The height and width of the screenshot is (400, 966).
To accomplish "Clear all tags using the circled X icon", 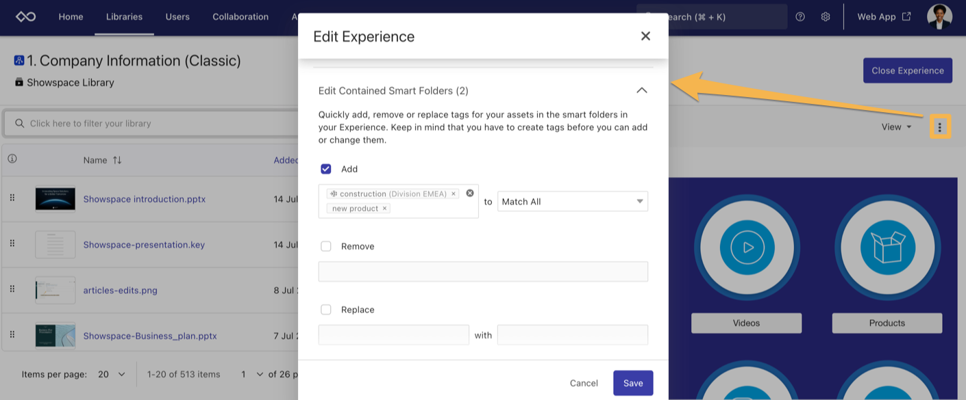I will pos(469,193).
